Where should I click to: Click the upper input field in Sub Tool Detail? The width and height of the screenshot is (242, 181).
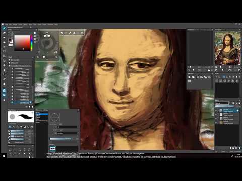click(67, 127)
